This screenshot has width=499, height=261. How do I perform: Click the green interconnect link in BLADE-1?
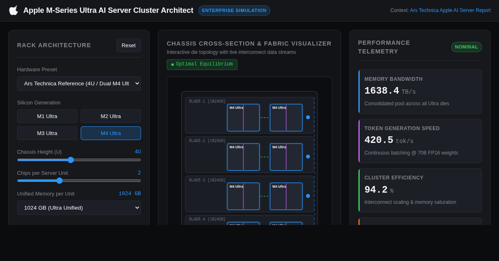click(x=264, y=118)
